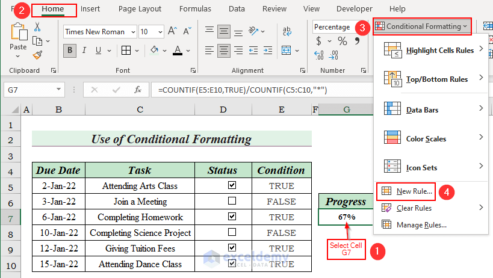Increase font size with larger A
Image resolution: width=493 pixels, height=278 pixels.
(172, 31)
